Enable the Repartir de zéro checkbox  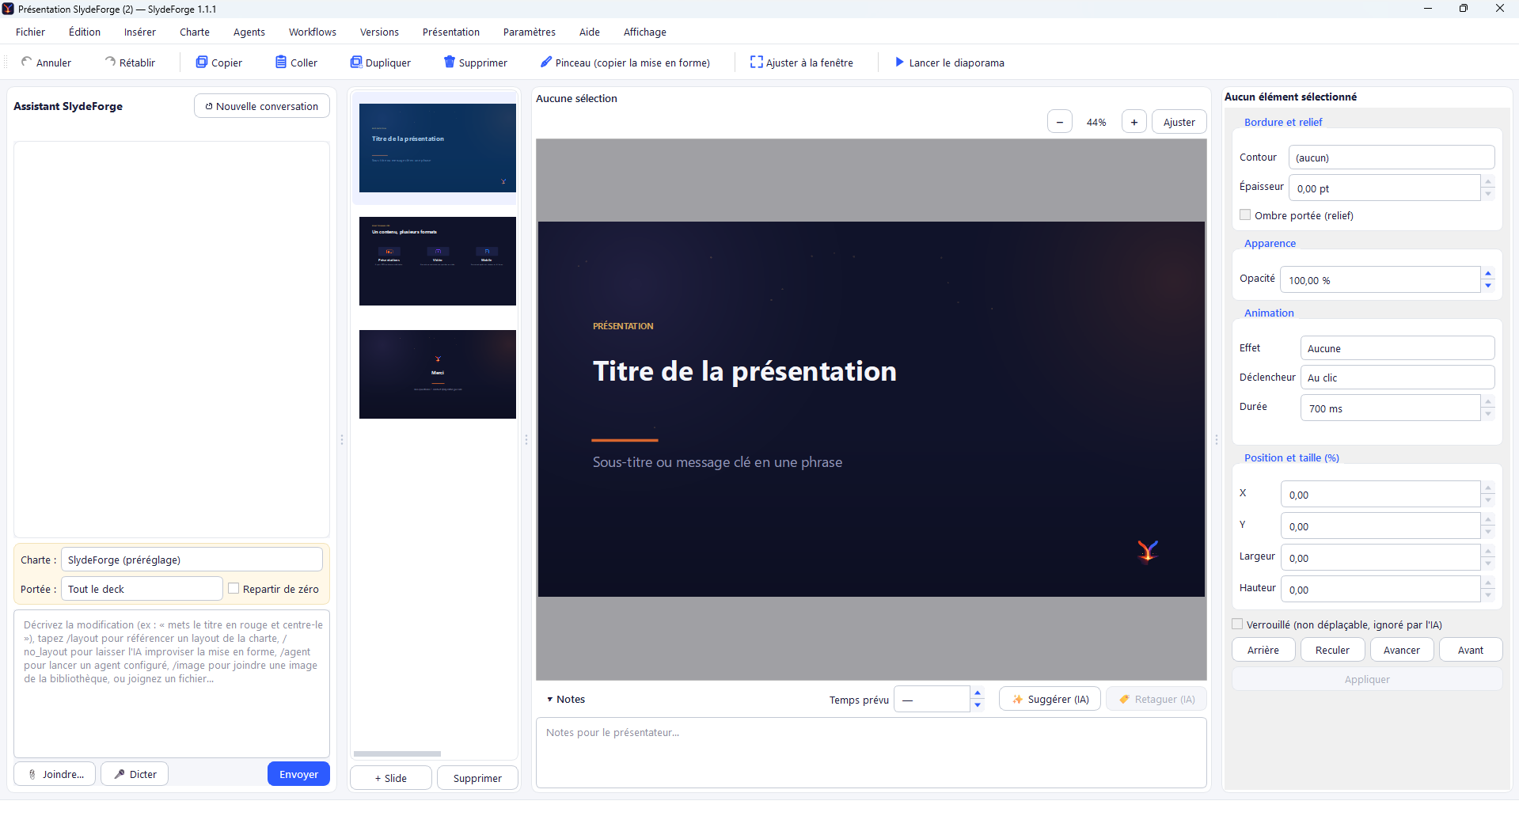point(234,588)
